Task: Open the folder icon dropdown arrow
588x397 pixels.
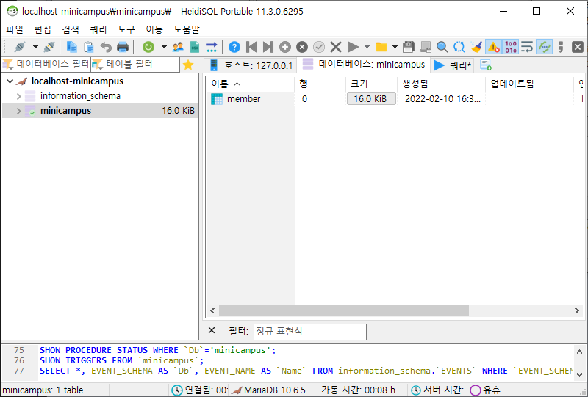Action: pos(395,47)
